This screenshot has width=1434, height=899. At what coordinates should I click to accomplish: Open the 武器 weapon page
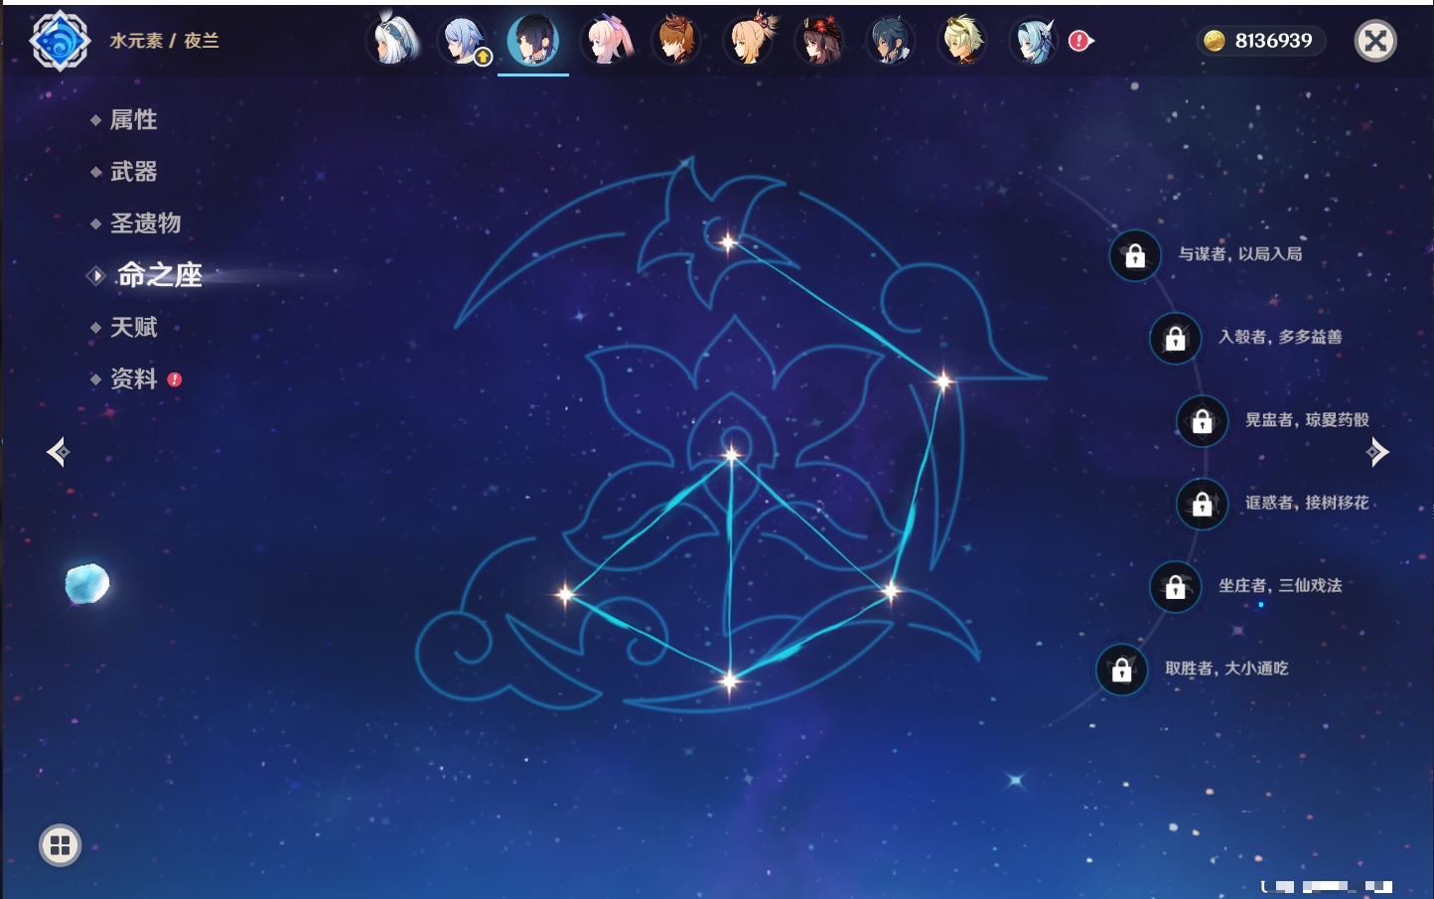point(133,172)
